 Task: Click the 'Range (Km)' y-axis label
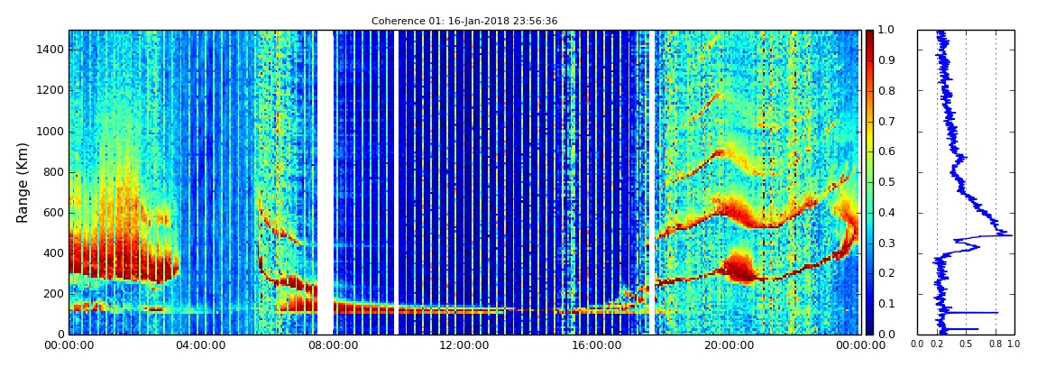[22, 182]
